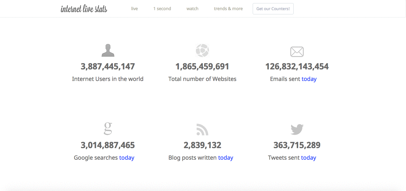Click 'today' link next to Tweets sent

[308, 158]
